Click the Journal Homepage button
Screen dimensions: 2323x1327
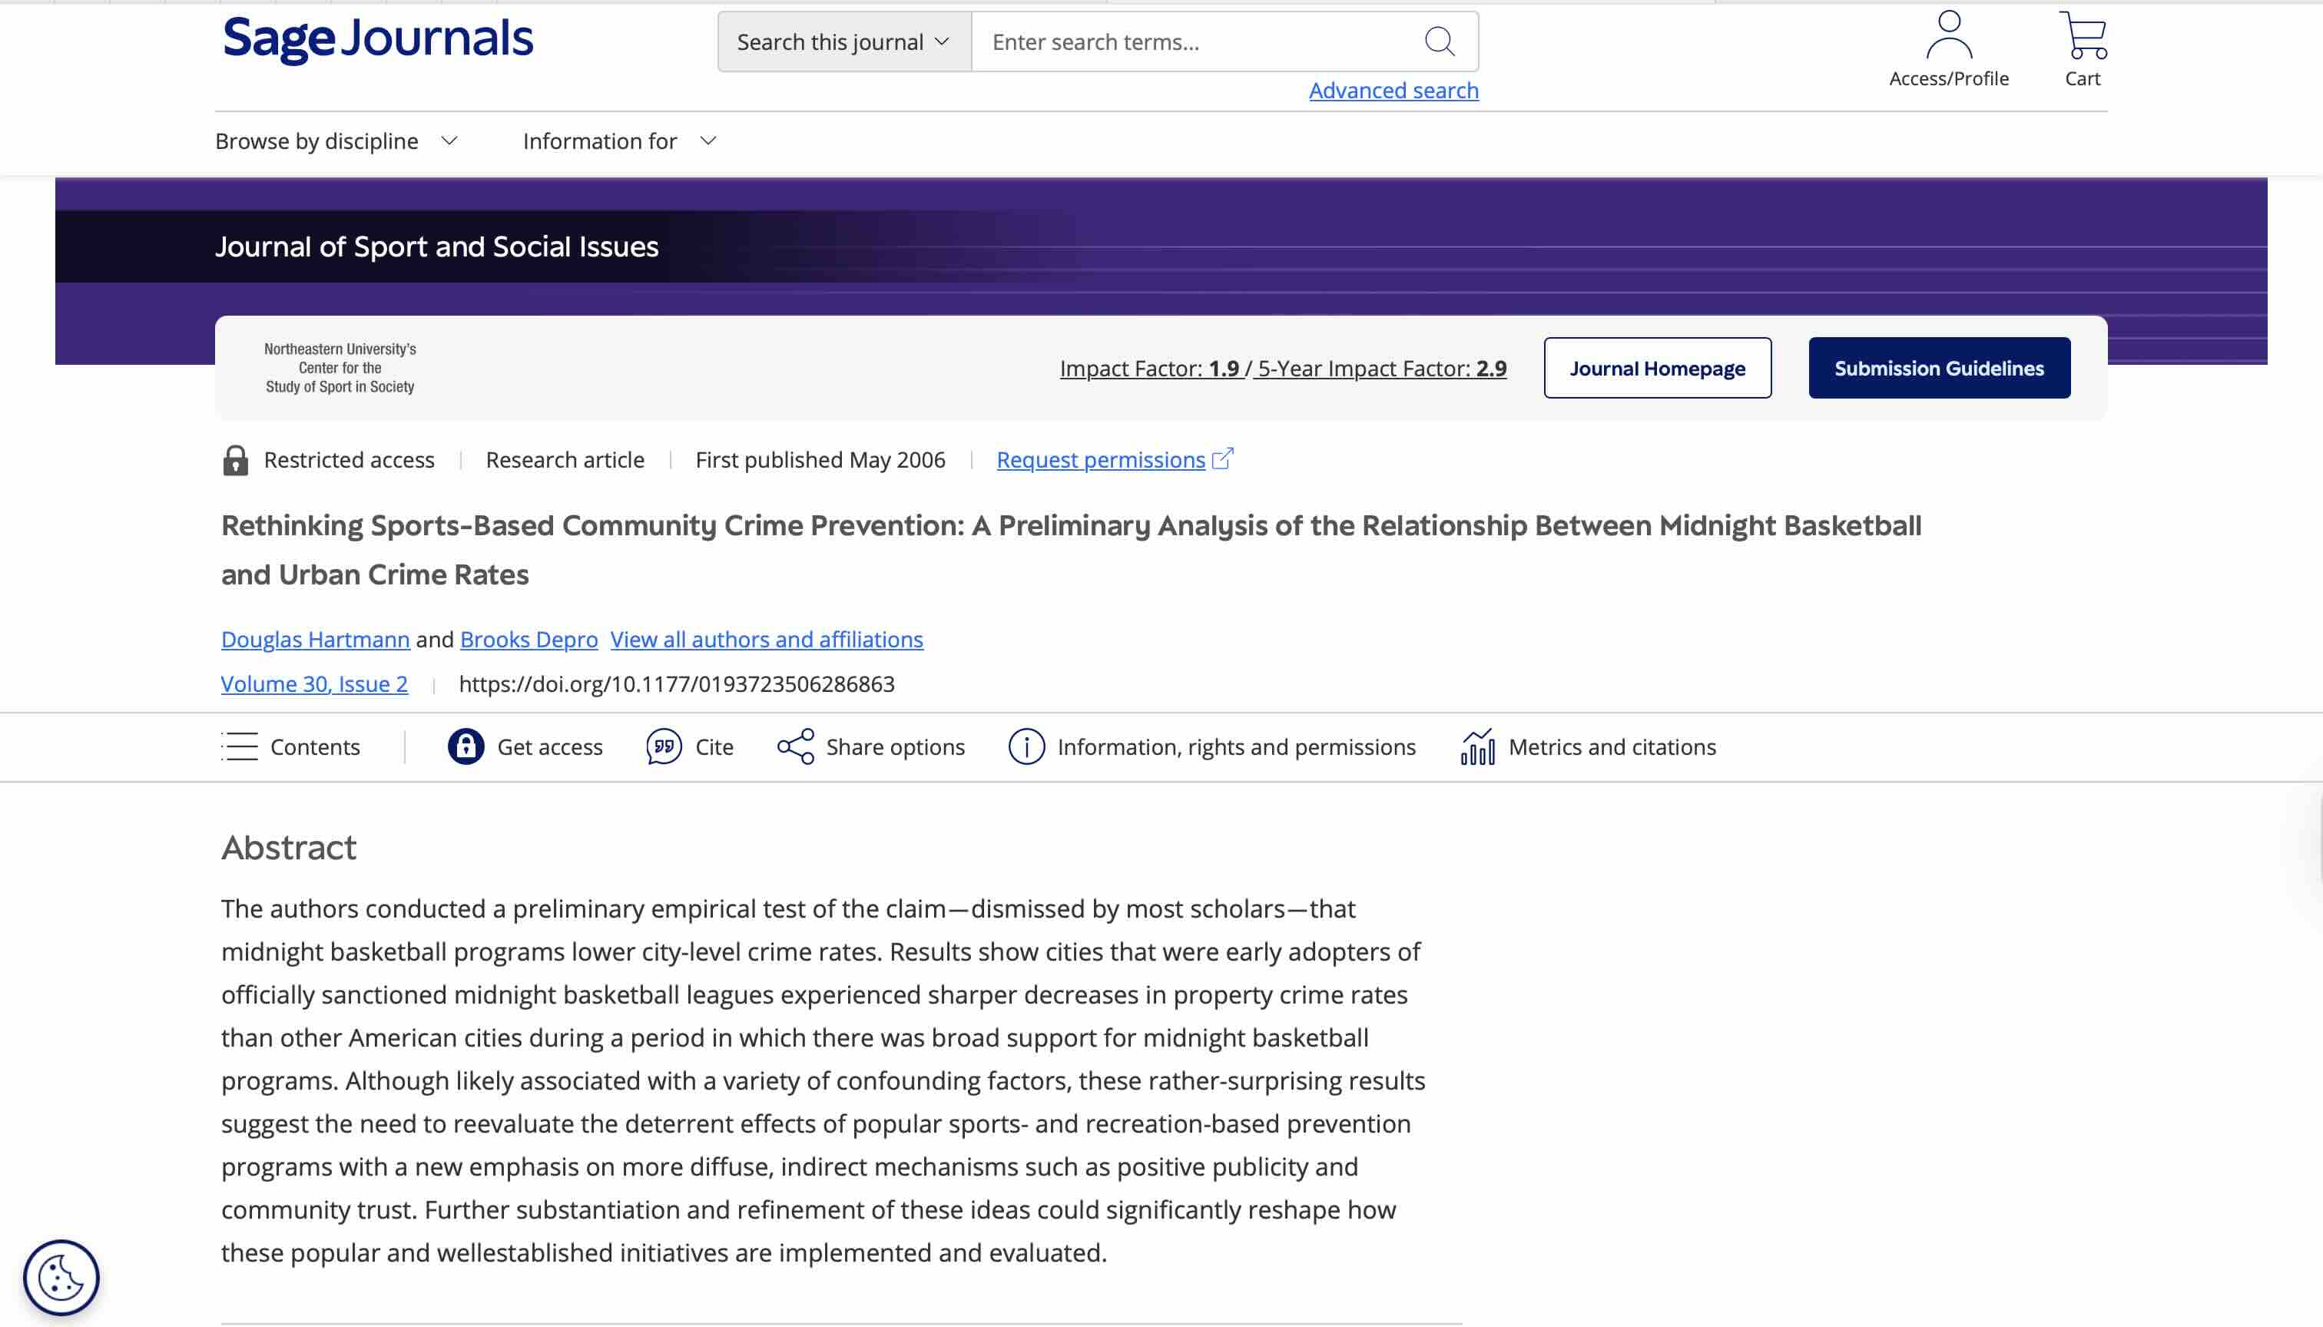point(1656,368)
